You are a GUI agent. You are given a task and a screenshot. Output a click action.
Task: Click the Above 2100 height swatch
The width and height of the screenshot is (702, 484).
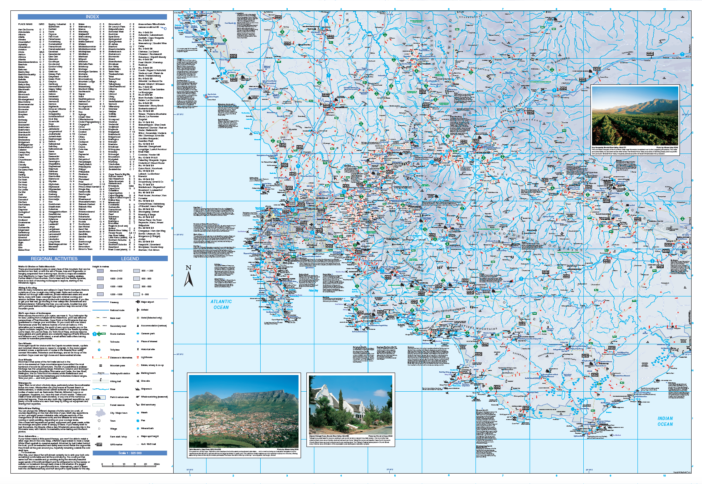pos(100,271)
